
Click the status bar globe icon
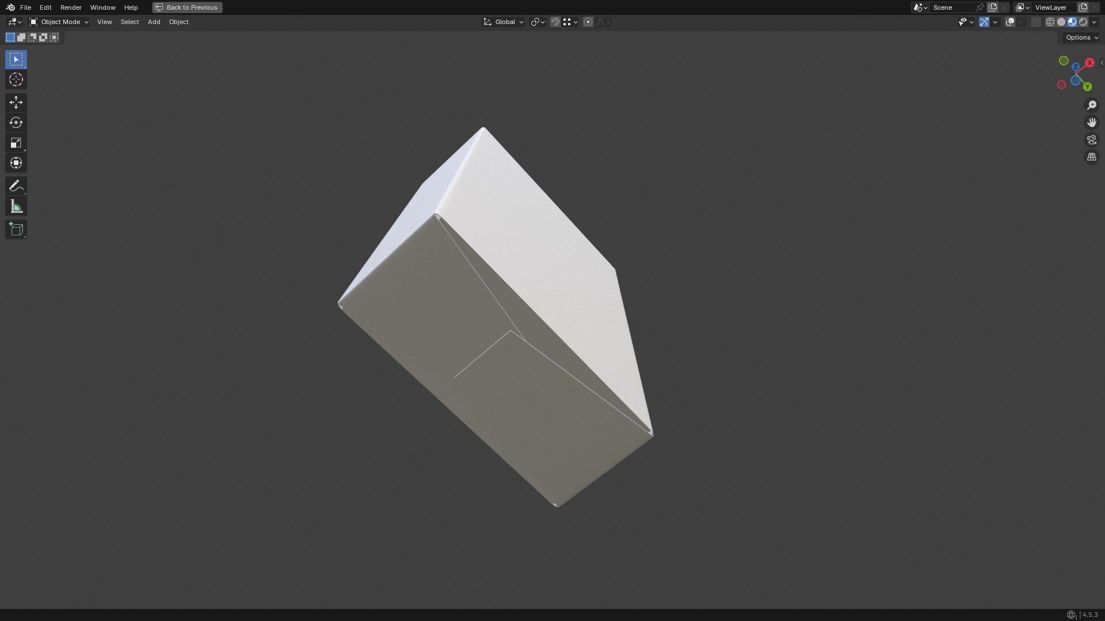click(1071, 615)
